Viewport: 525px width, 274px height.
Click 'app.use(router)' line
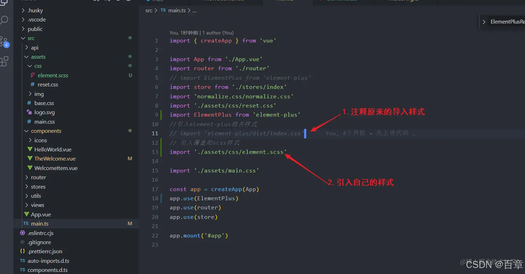pos(196,208)
